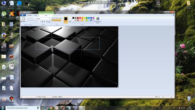Open the Windows Start button
195x110 pixels.
tap(2, 108)
